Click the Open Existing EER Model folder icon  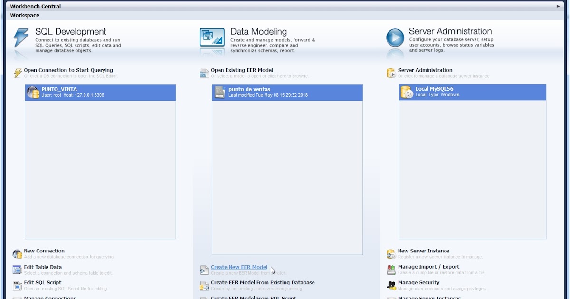pos(204,72)
